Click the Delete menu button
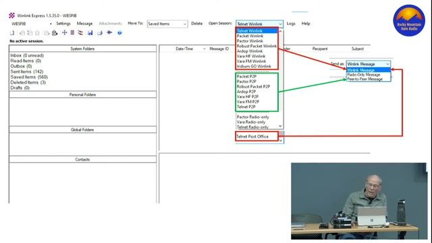 196,24
